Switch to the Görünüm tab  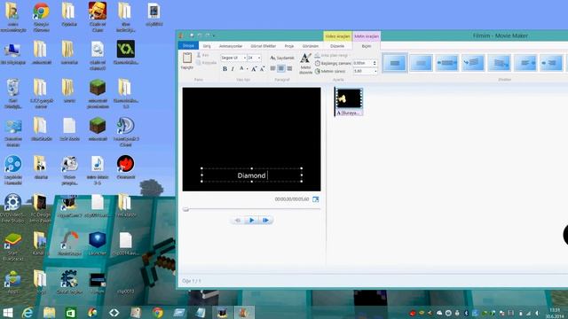311,46
